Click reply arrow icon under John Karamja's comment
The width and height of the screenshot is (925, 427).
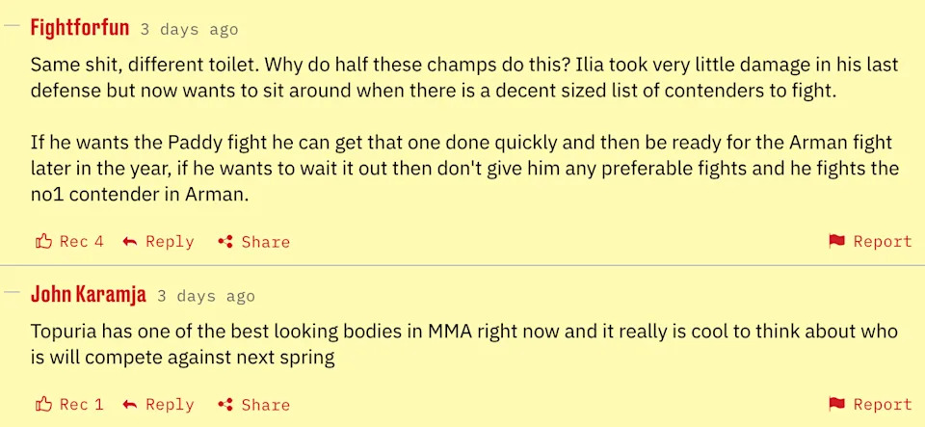point(130,404)
